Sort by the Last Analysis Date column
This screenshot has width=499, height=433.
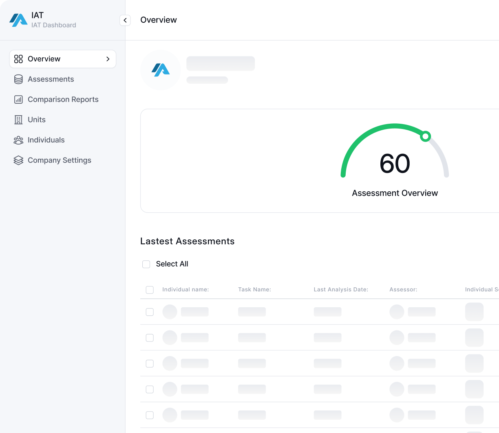pos(341,290)
